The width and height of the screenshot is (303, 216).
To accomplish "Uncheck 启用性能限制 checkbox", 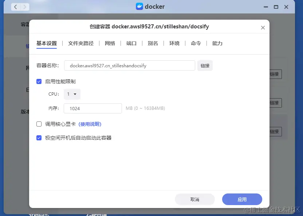I will point(39,81).
